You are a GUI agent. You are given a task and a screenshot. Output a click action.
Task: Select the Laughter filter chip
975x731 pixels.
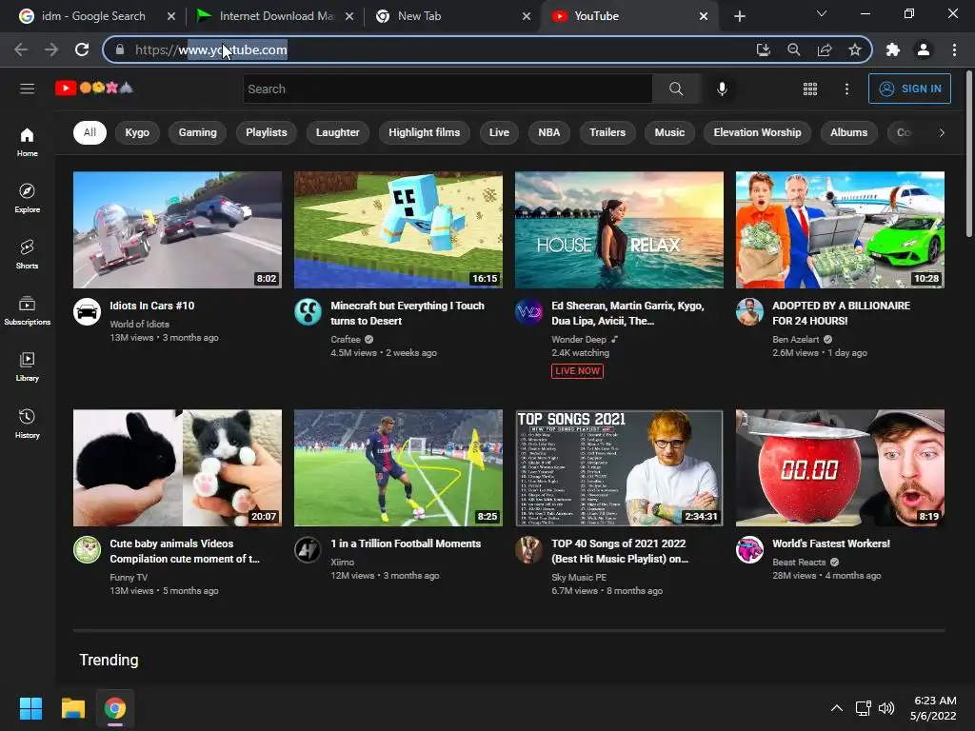338,132
